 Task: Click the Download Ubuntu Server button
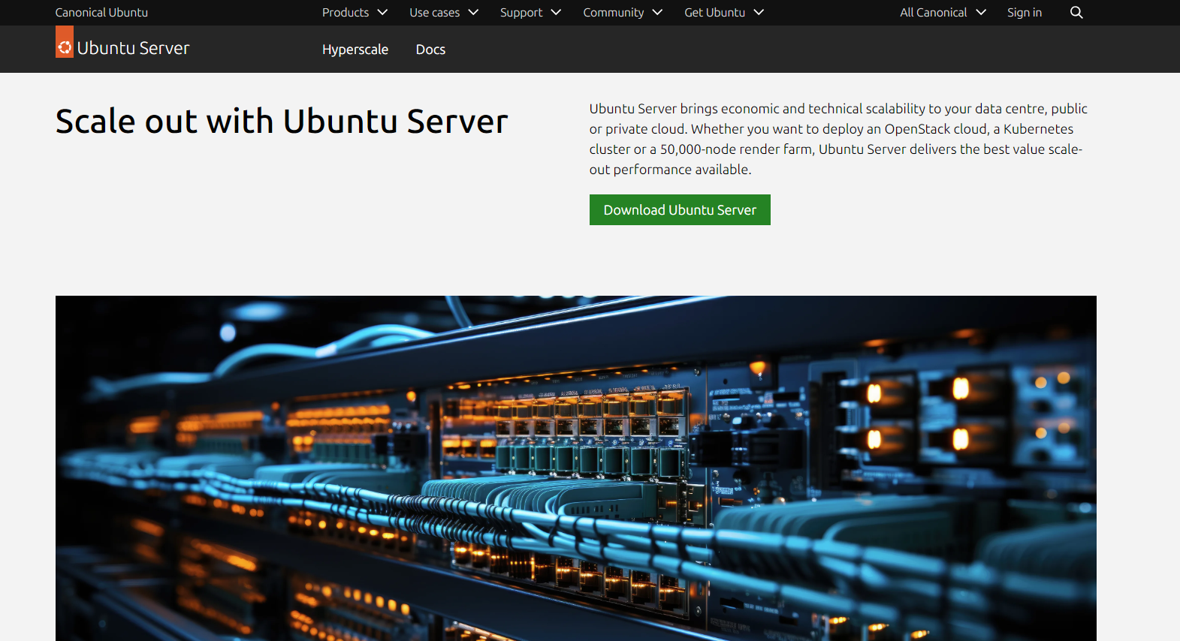point(680,210)
